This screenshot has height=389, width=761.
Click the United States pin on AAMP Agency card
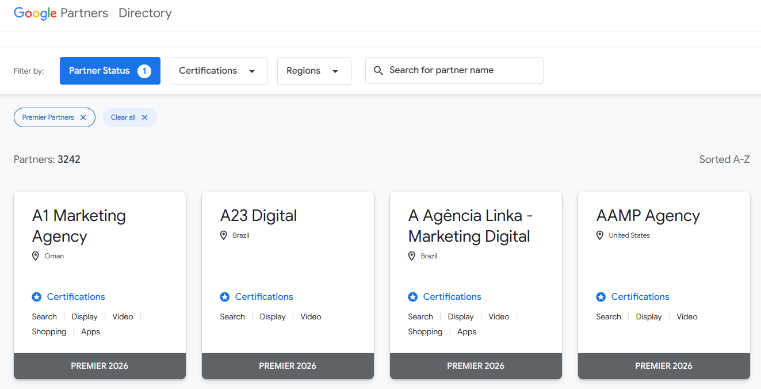tap(600, 235)
